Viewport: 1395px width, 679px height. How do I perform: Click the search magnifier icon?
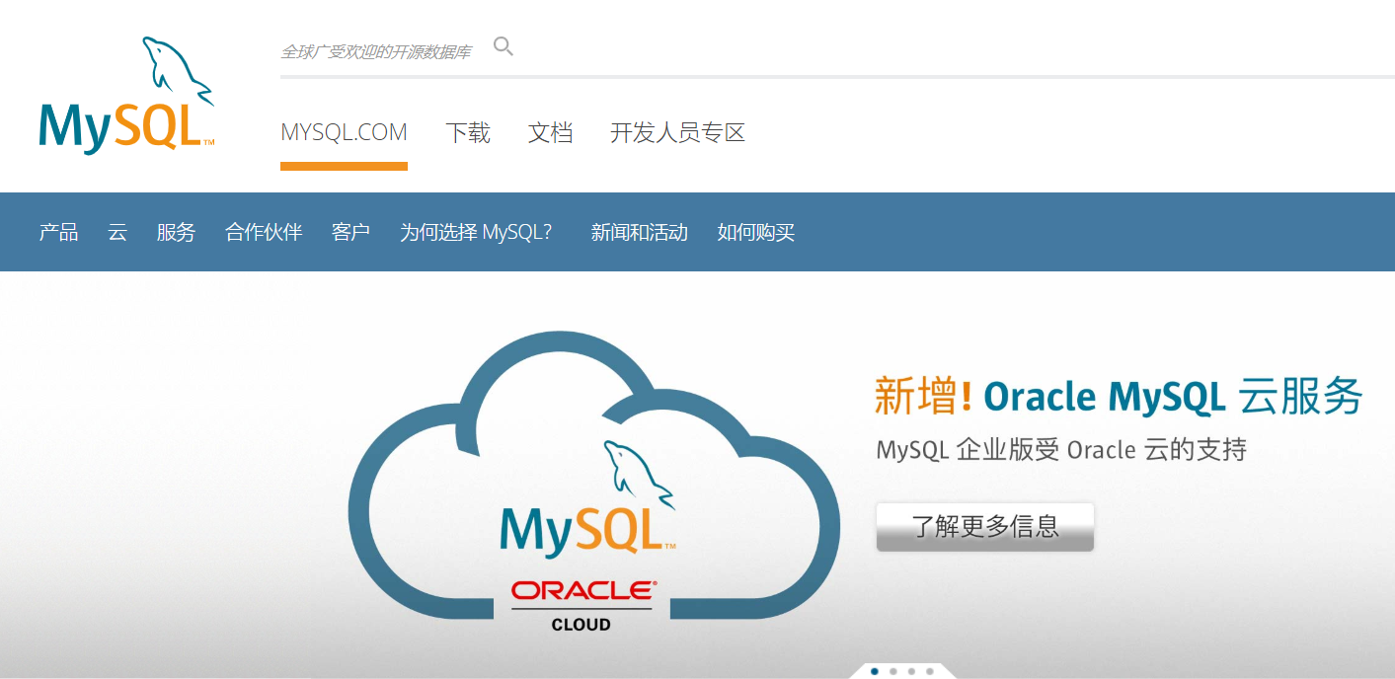[504, 46]
